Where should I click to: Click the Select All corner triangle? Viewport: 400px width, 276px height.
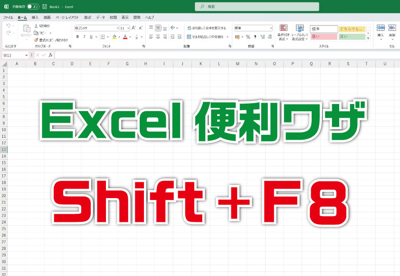point(4,64)
